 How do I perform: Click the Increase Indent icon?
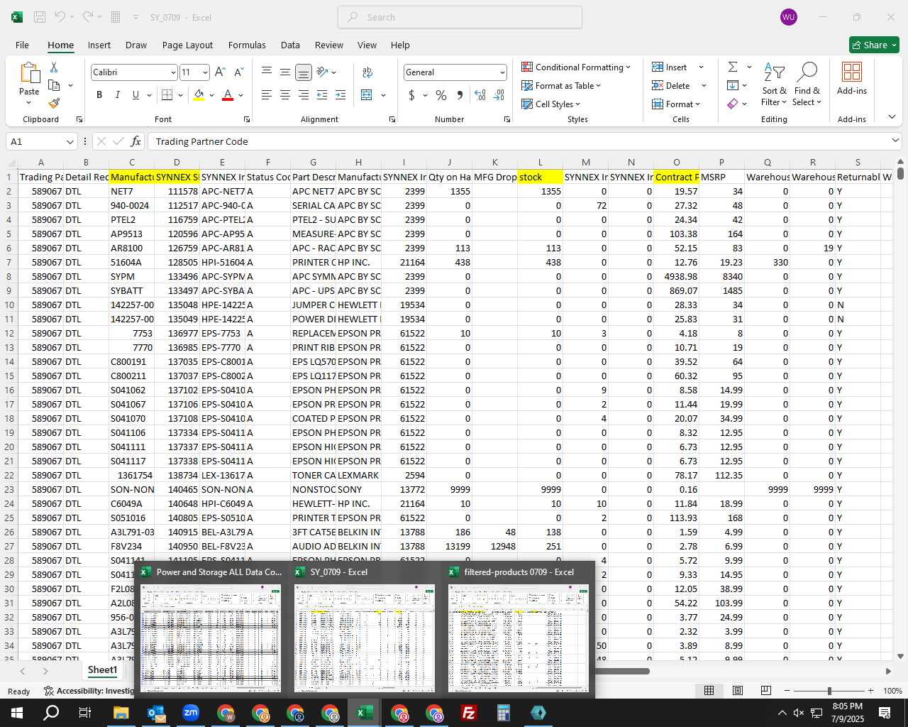coord(340,94)
